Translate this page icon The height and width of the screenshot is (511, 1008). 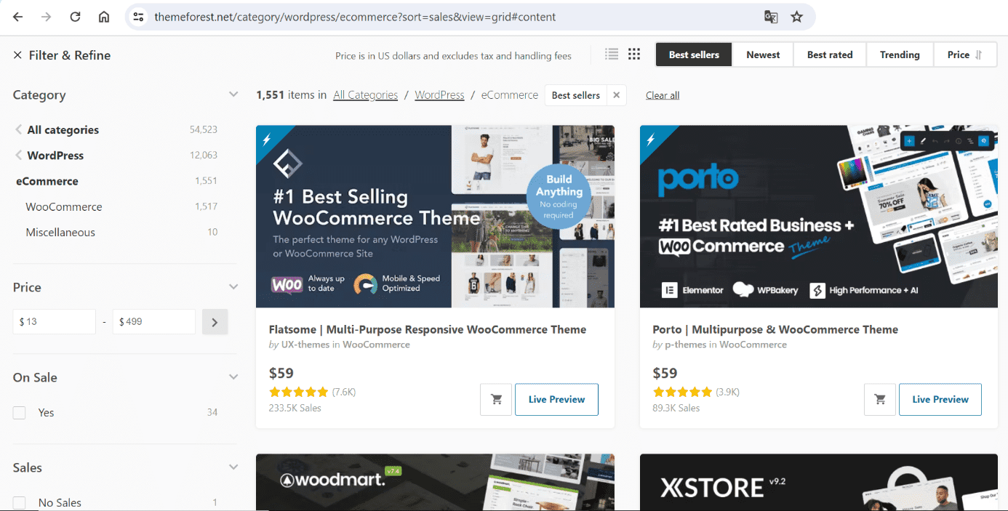(771, 17)
